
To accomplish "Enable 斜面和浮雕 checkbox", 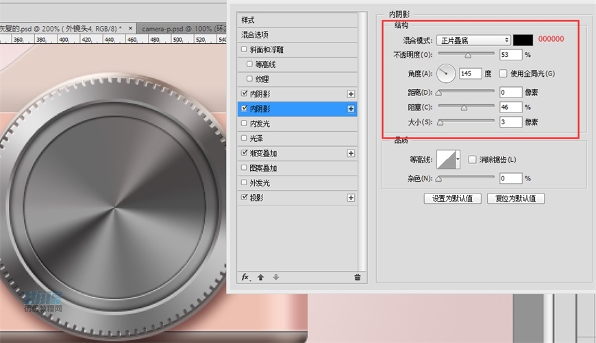I will (x=244, y=49).
